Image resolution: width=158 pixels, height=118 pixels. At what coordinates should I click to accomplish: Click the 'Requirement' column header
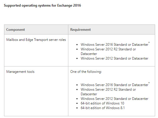click(x=112, y=29)
